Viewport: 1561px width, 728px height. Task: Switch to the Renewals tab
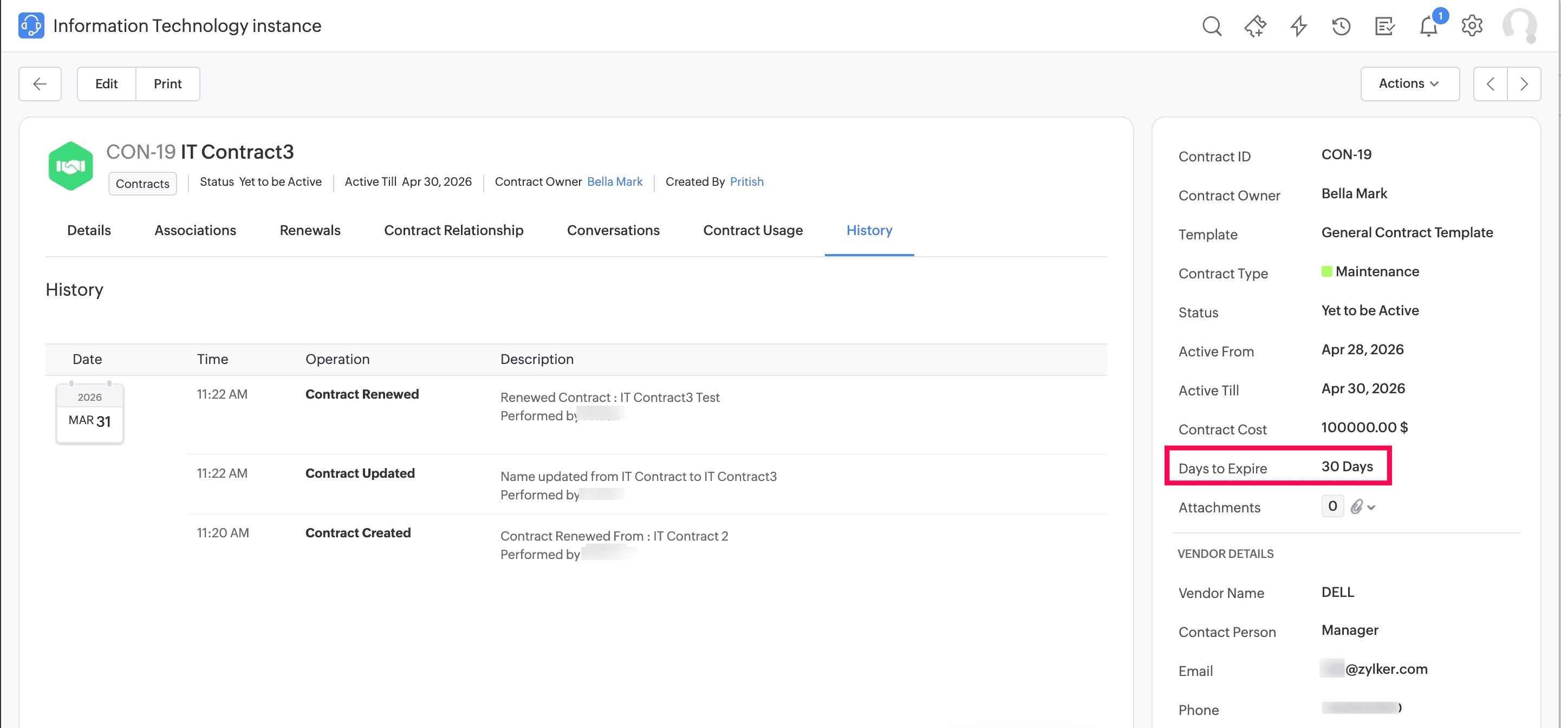pyautogui.click(x=310, y=230)
